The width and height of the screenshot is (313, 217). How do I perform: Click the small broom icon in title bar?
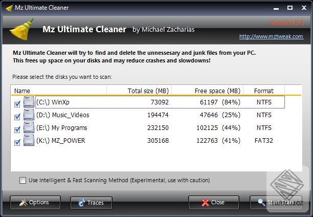pyautogui.click(x=9, y=8)
